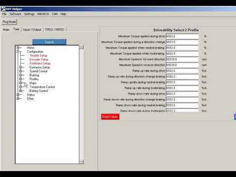
Task: Click the blue Search button
Action: tap(49, 42)
